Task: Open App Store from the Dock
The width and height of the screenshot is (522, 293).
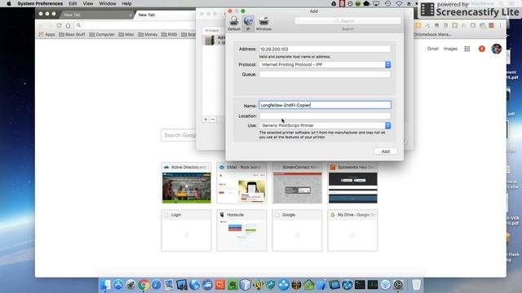Action: 118,285
